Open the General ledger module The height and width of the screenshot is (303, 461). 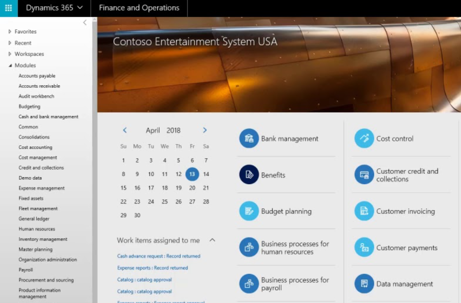coord(34,219)
